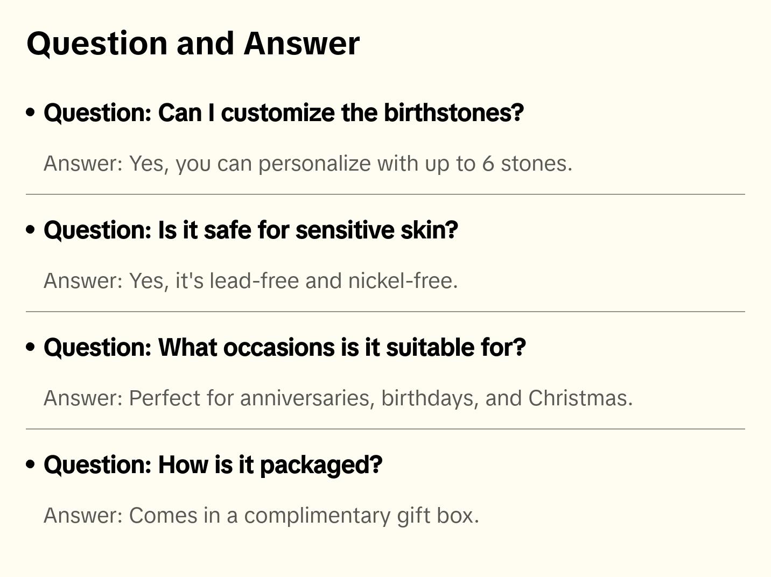
Task: Click the answer about personalizing stones
Action: (307, 164)
